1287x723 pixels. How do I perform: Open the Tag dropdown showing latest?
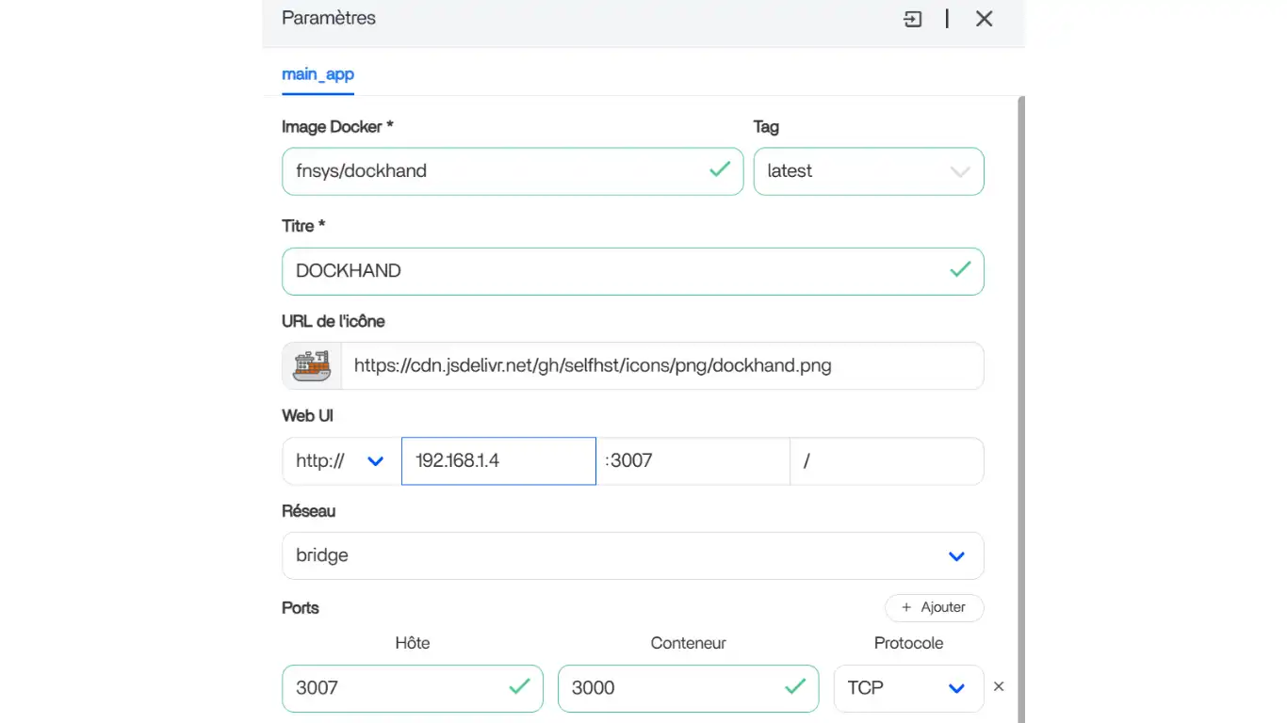tap(869, 171)
